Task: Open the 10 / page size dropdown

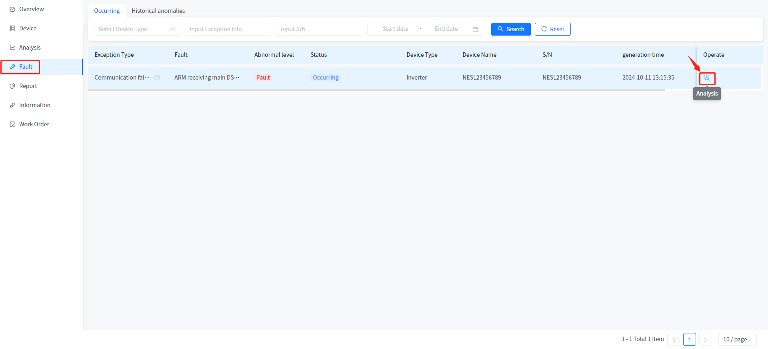Action: (x=737, y=339)
